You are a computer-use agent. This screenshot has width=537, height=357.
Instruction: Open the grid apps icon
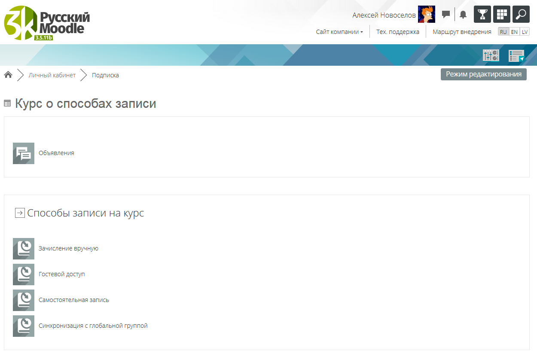502,14
